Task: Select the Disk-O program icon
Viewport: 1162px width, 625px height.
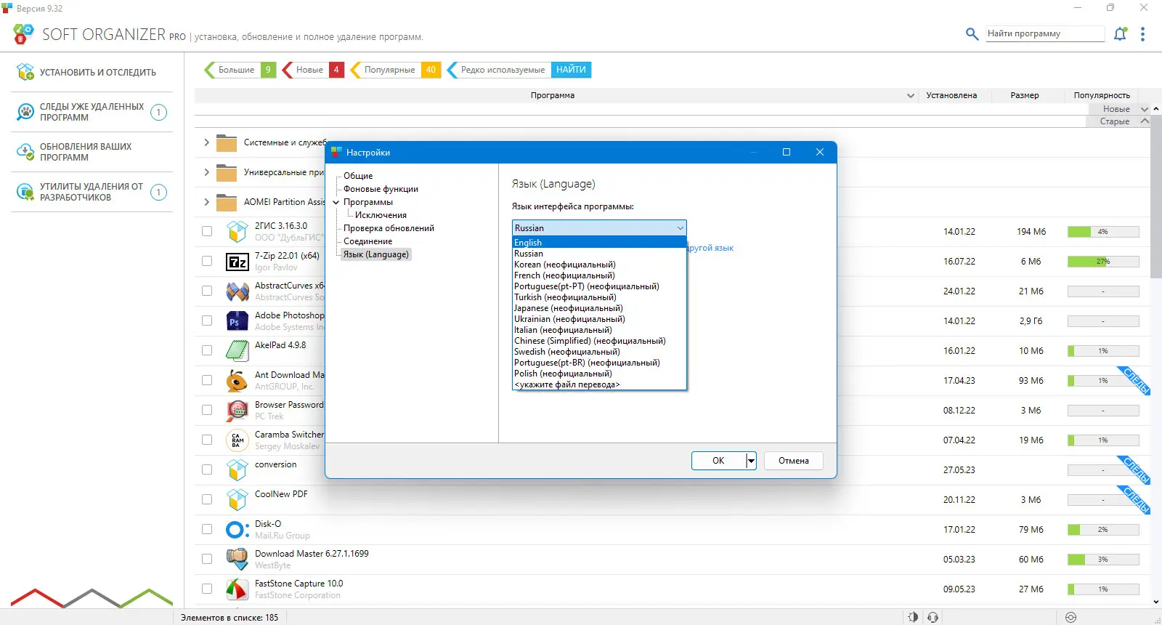Action: (237, 530)
